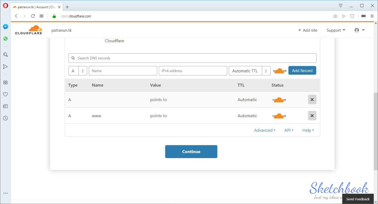Screen dimensions: 378x204
Task: Click the TTL column header
Action: click(x=241, y=85)
